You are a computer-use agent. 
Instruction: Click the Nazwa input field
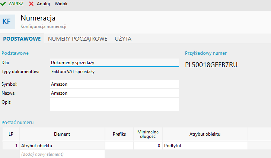click(x=114, y=93)
